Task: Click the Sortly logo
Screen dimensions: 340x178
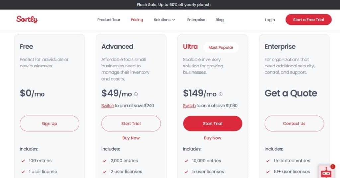Action: (27, 20)
